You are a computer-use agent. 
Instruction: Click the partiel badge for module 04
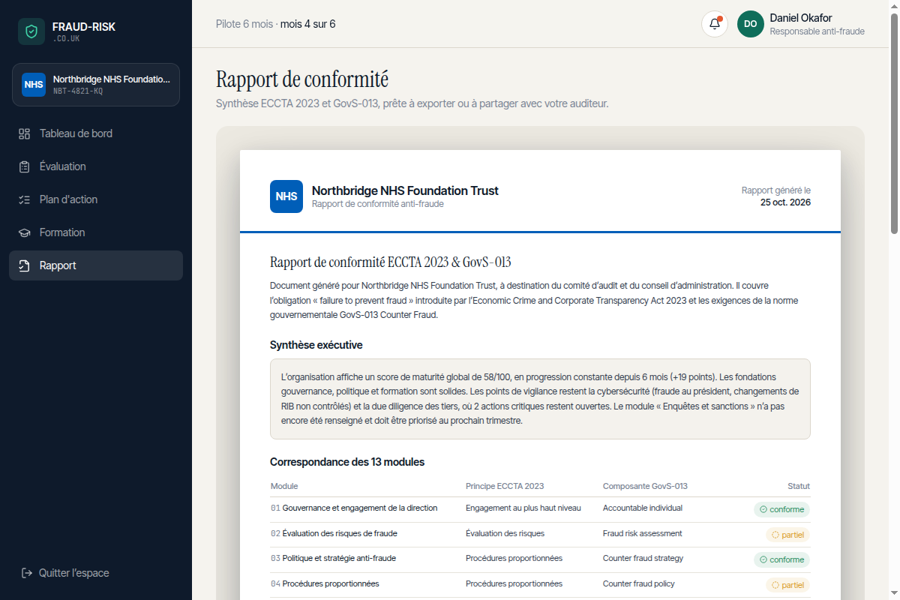point(787,585)
